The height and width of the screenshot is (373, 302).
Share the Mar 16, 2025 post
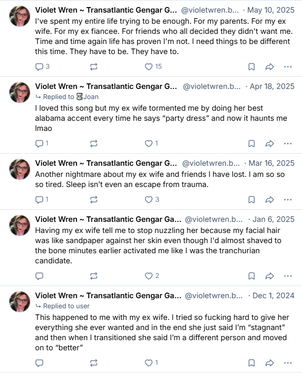[270, 200]
